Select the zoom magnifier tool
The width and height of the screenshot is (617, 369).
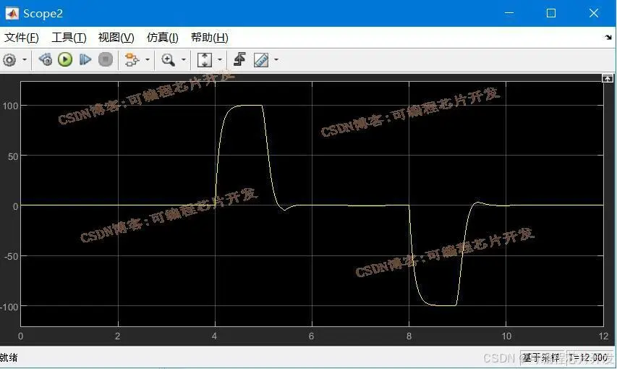168,60
